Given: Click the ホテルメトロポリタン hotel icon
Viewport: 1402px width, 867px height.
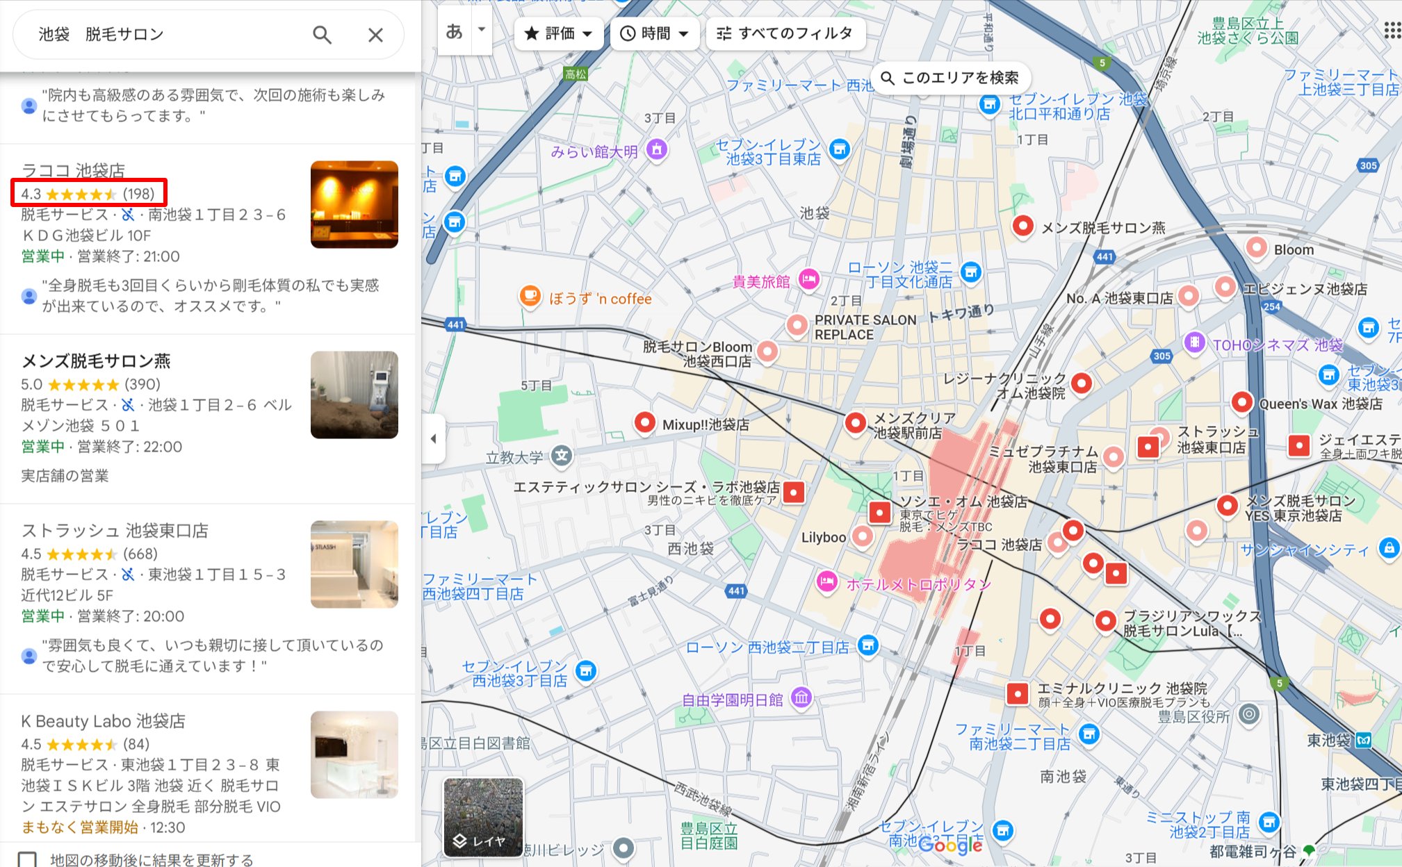Looking at the screenshot, I should click(x=826, y=581).
